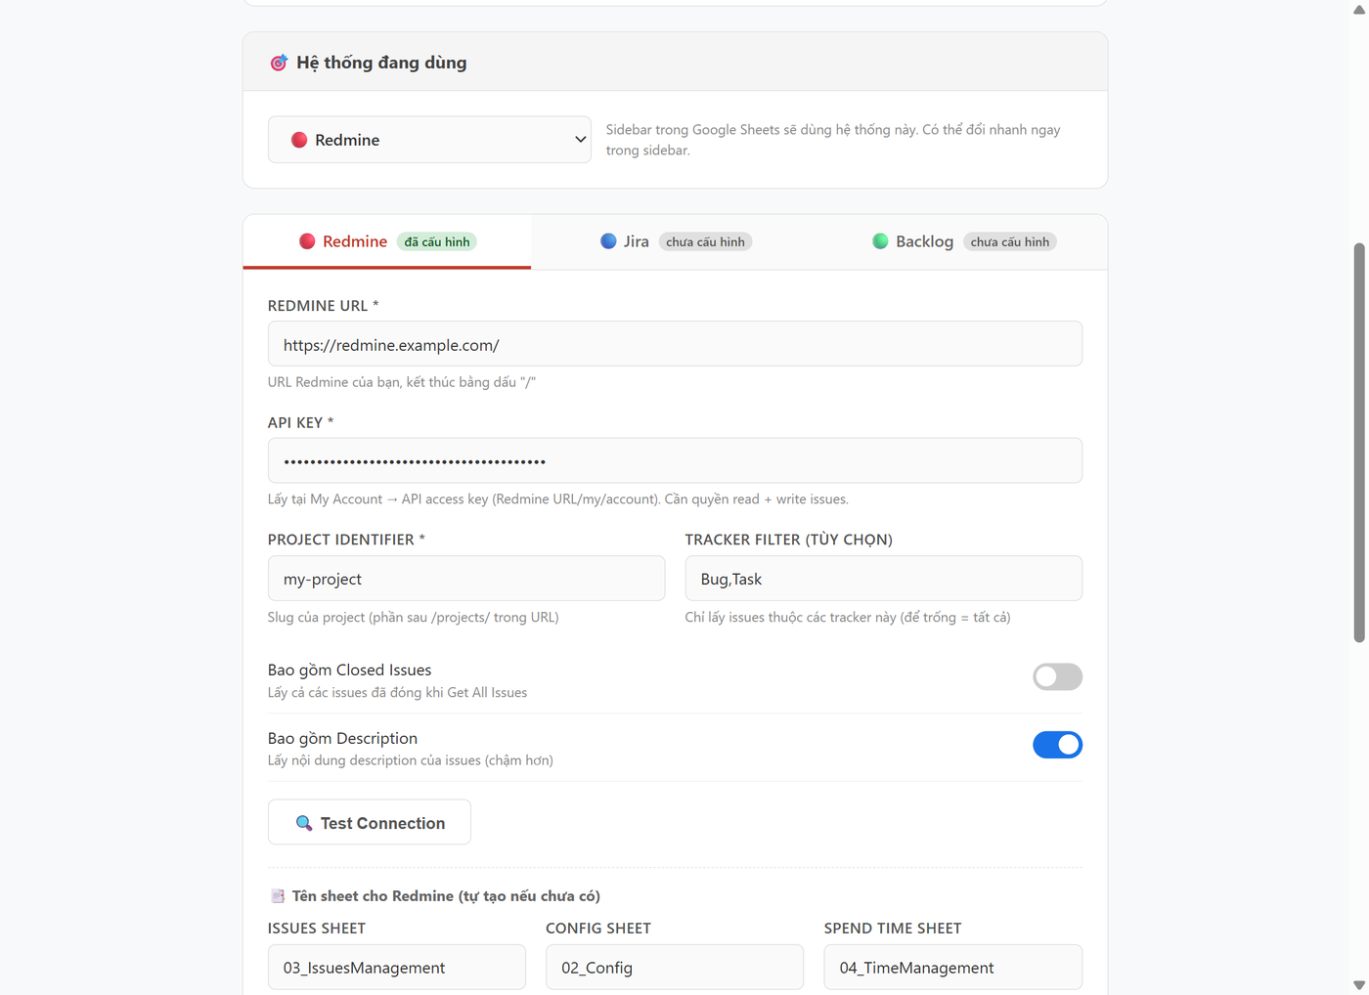The width and height of the screenshot is (1369, 995).
Task: Click the "Hệ thống đang dùng" heading
Action: click(x=381, y=63)
